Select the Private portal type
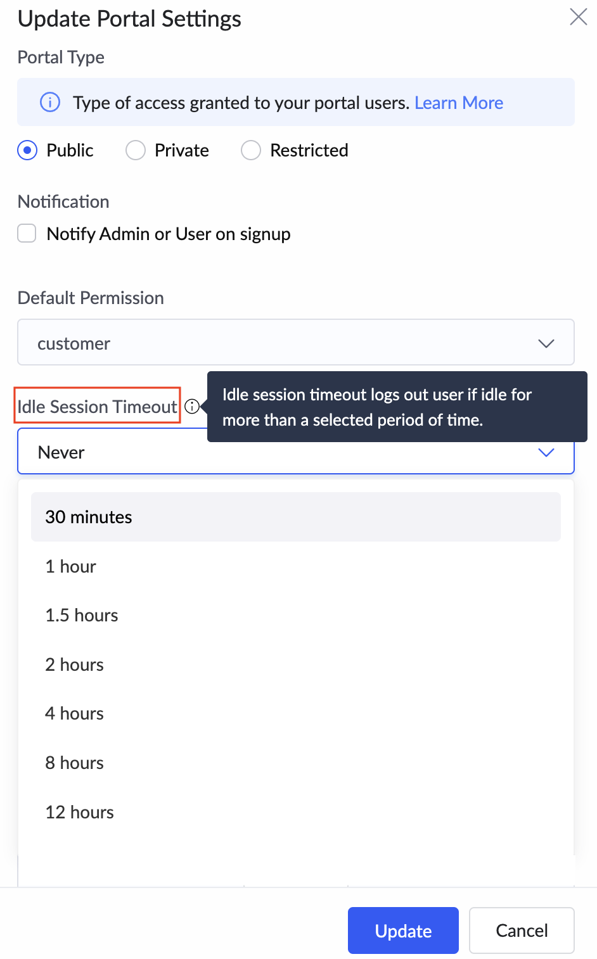The height and width of the screenshot is (959, 597). coord(135,150)
